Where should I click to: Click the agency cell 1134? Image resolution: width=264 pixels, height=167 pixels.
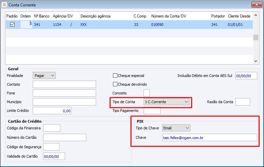(x=57, y=25)
